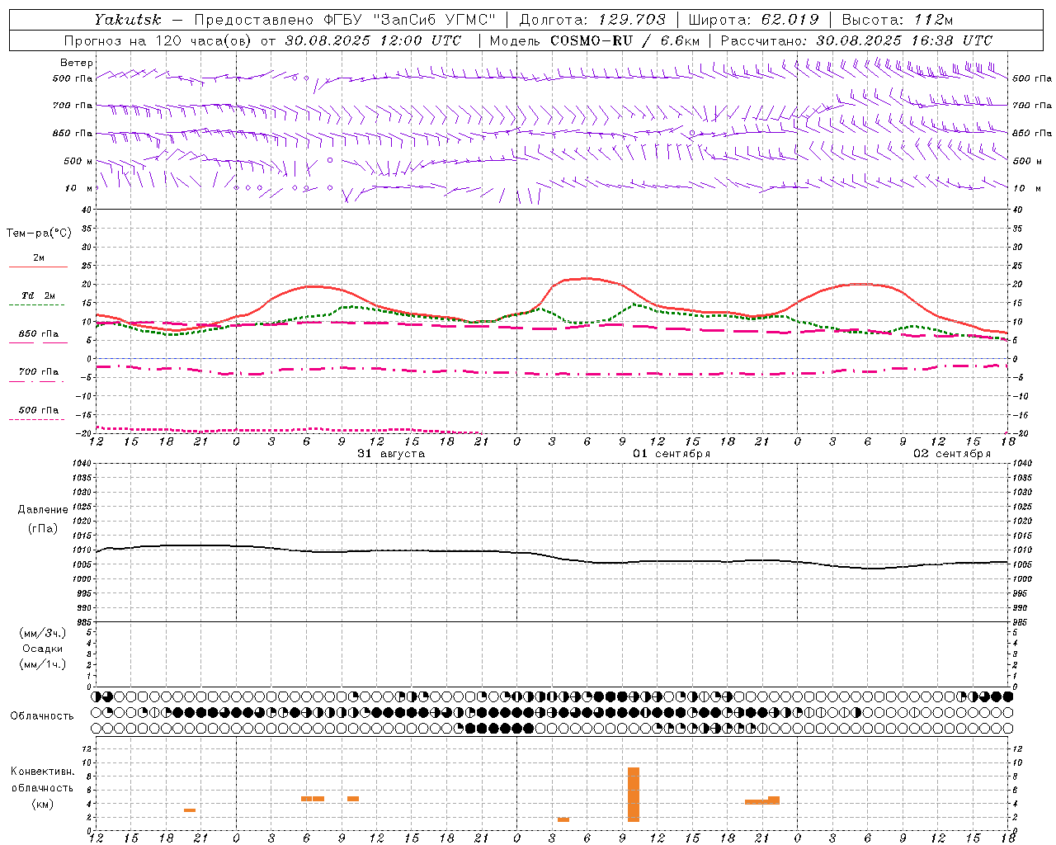Click the black surface pressure curve
The image size is (1056, 845).
(553, 555)
